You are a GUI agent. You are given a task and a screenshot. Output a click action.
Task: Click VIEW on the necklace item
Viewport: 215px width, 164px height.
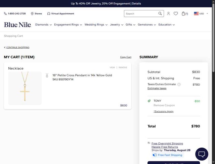(112, 67)
